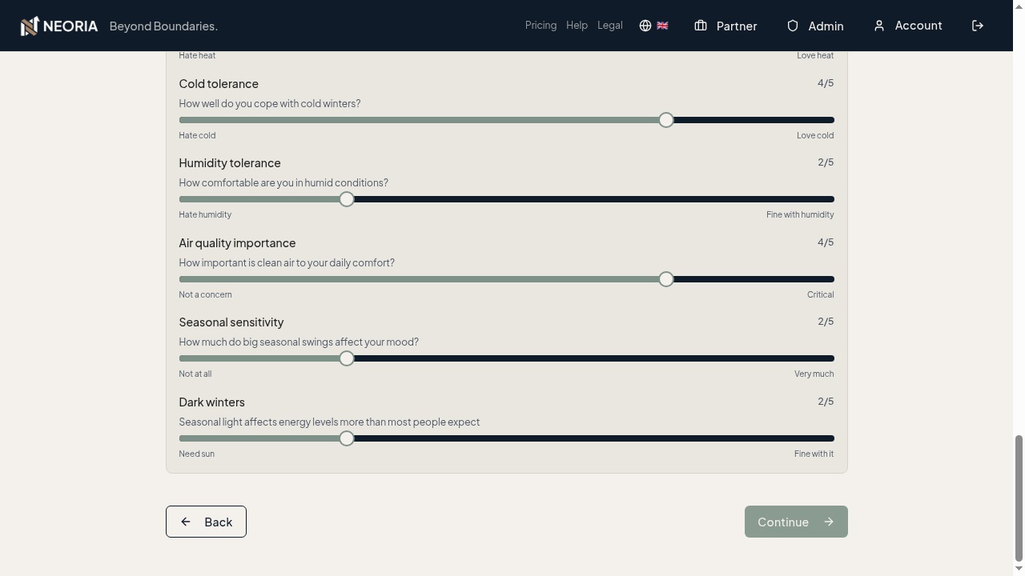Click the 'Very much' end label
The height and width of the screenshot is (576, 1025).
814,374
